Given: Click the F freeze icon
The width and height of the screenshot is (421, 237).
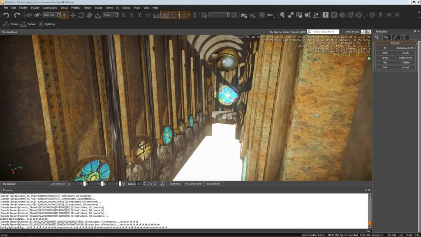Looking at the screenshot, I should point(326,15).
